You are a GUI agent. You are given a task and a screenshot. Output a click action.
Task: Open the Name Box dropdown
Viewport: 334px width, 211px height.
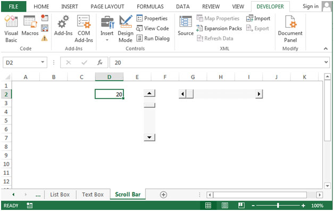click(x=43, y=62)
